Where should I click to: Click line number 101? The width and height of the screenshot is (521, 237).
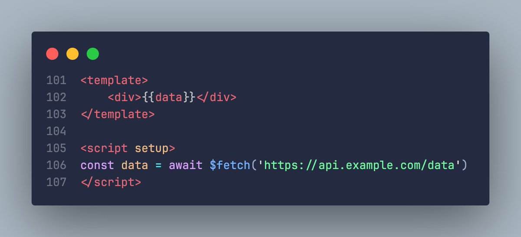(x=56, y=80)
